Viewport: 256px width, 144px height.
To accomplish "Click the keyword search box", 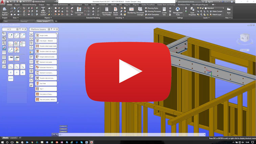I will (189, 2).
